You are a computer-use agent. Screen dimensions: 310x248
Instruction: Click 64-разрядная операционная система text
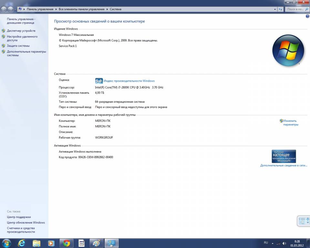pyautogui.click(x=119, y=102)
